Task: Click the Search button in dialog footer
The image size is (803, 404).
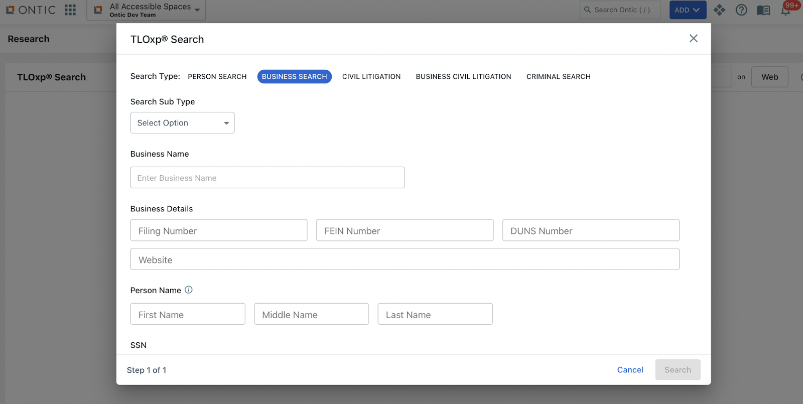Action: [x=678, y=370]
